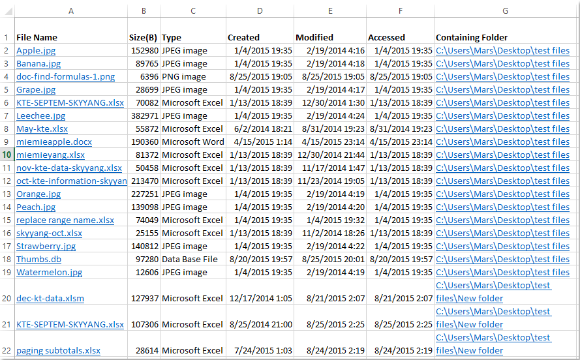The height and width of the screenshot is (360, 580).
Task: Select the row 10 header
Action: [7, 155]
